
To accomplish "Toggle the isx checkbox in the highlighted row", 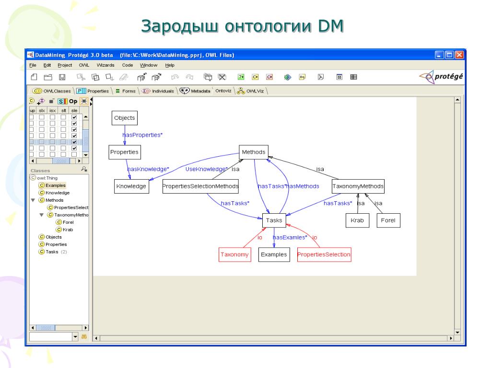I will tap(52, 142).
